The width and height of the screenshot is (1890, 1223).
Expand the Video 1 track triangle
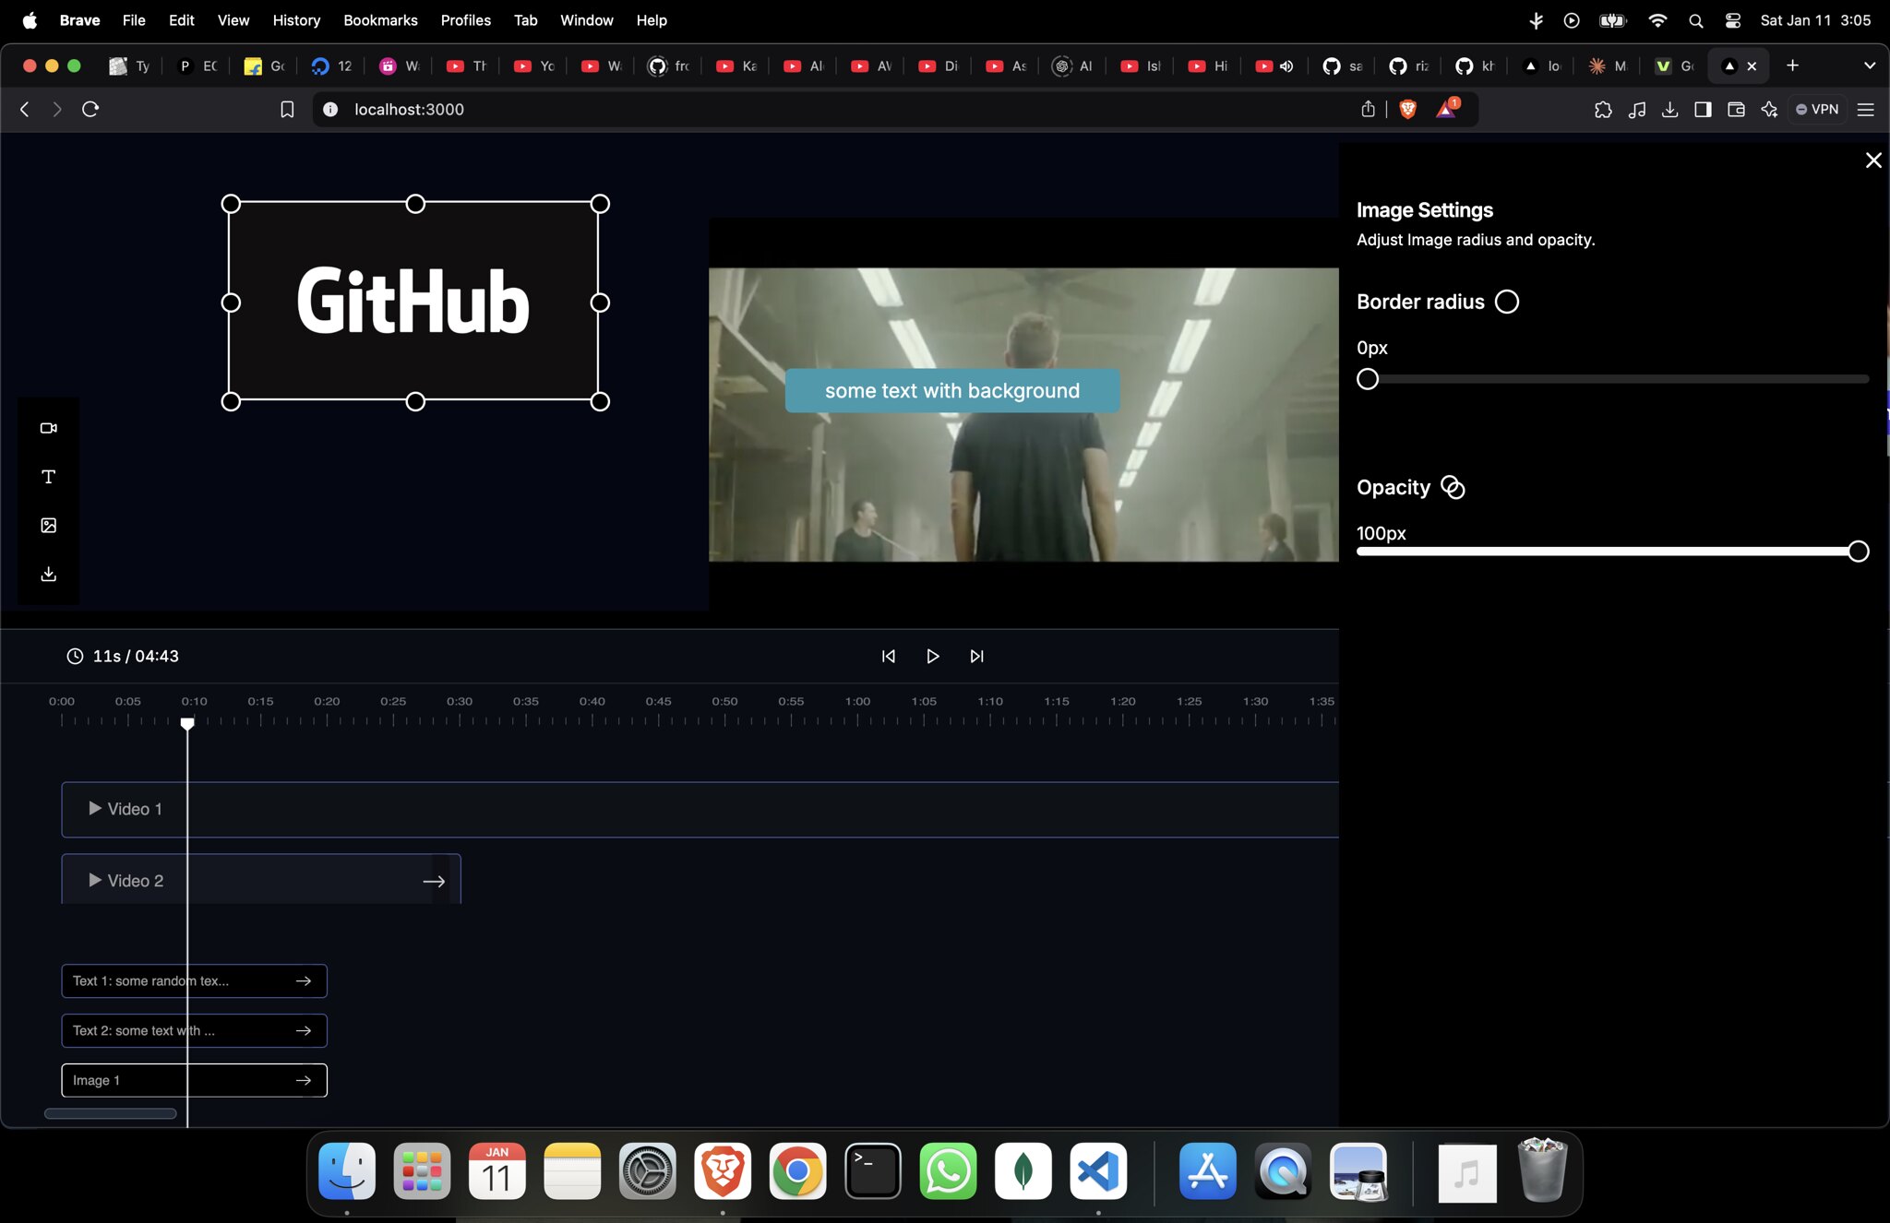click(x=95, y=809)
